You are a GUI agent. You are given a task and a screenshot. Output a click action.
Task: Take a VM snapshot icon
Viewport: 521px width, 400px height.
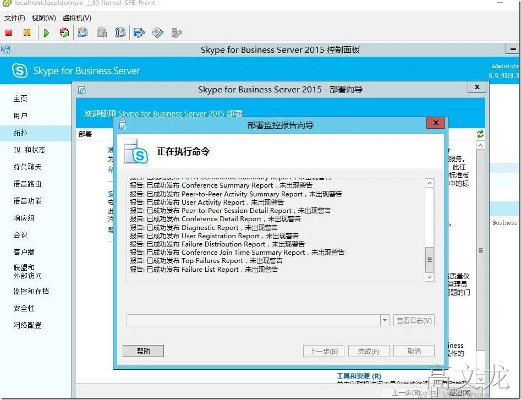click(x=83, y=32)
